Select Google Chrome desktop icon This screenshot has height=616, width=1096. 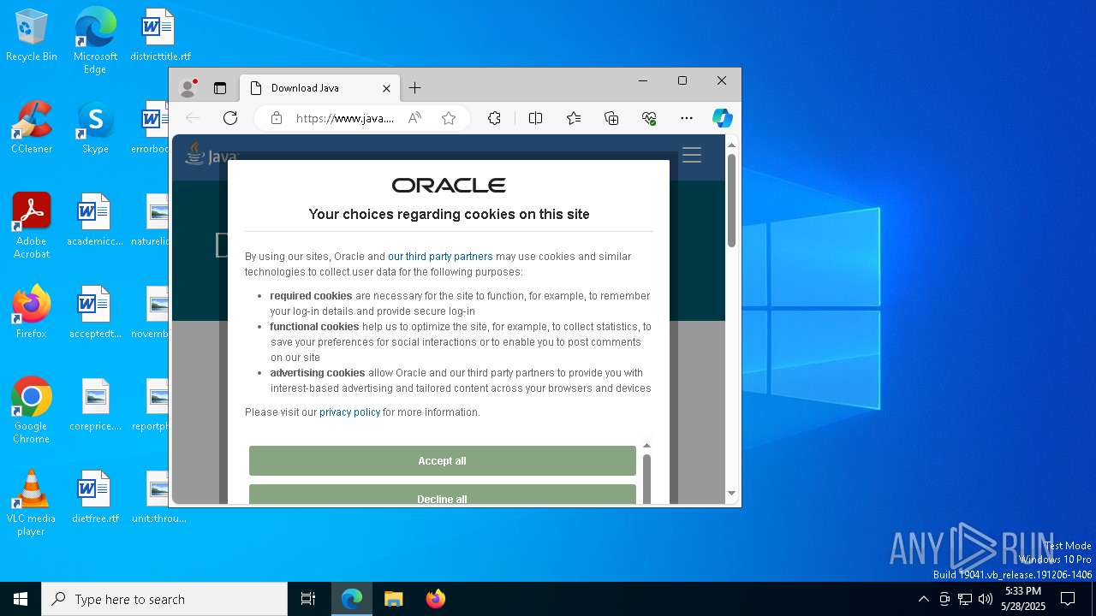tap(32, 411)
